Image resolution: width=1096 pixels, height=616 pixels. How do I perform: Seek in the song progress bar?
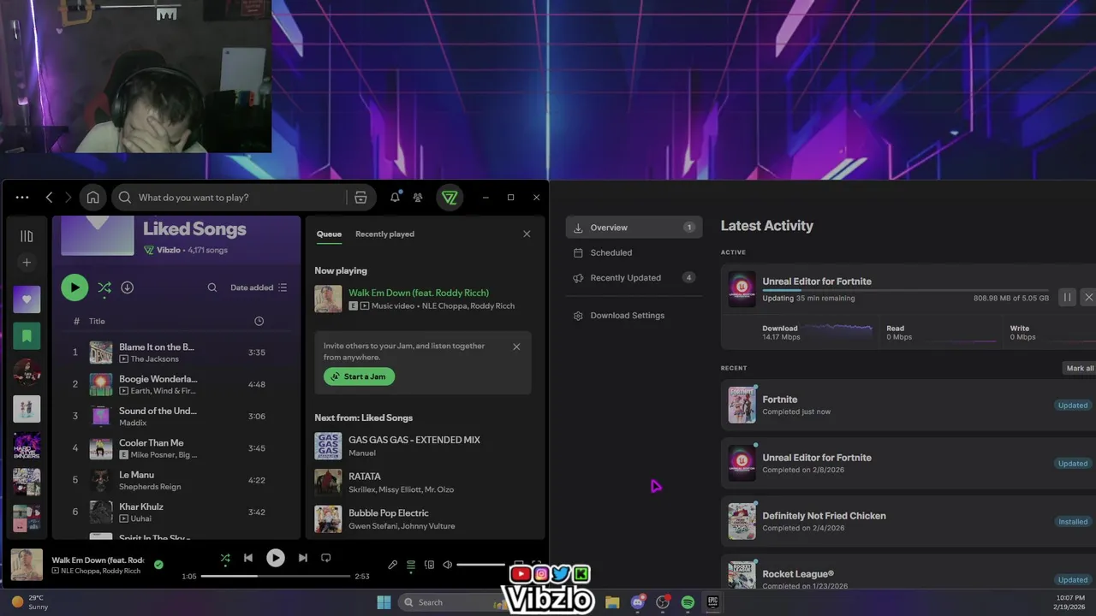point(276,576)
